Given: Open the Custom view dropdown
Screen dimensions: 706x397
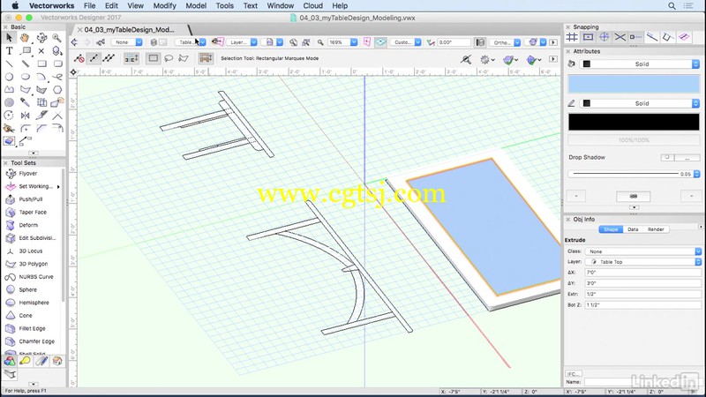Looking at the screenshot, I should tap(405, 42).
